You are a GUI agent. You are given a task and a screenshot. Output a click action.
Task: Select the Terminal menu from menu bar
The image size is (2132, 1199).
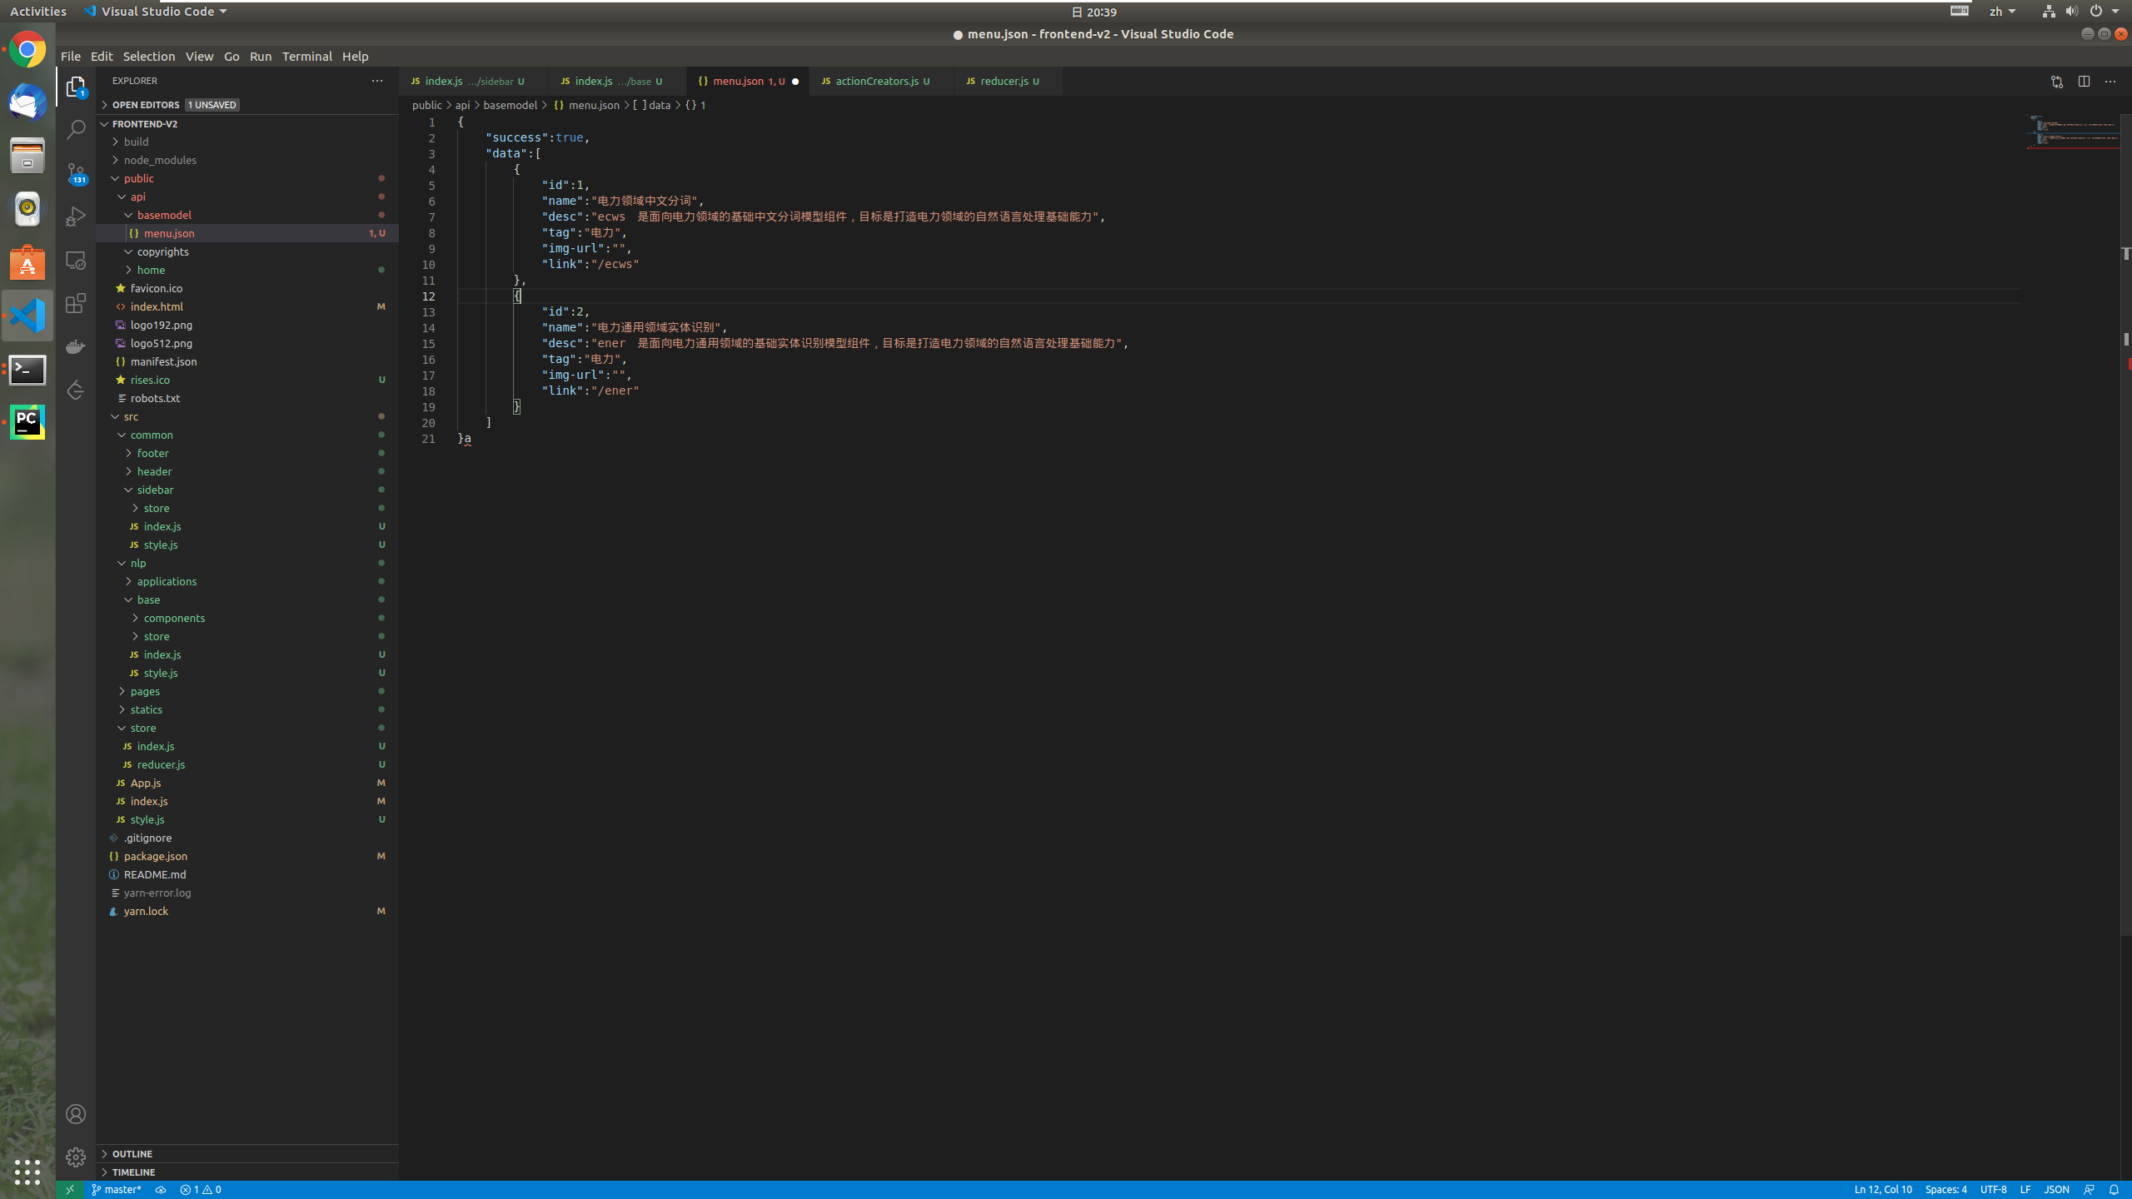pos(305,56)
